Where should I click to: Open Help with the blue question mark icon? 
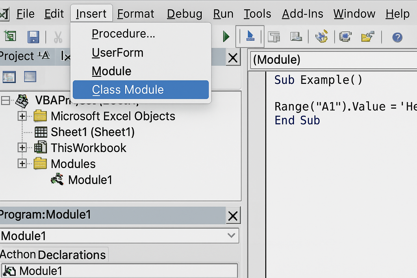coord(397,37)
